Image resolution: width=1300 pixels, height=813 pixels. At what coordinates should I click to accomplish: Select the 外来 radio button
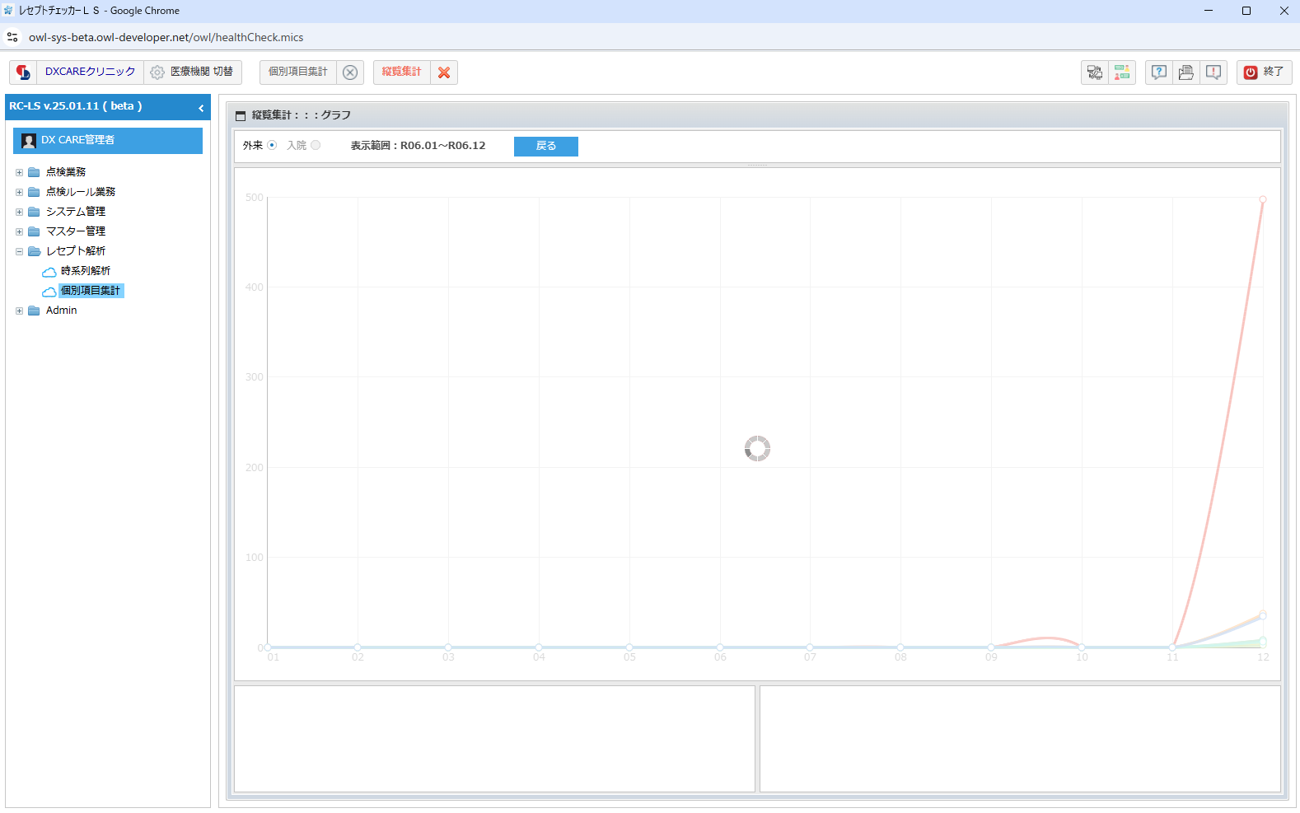[x=272, y=145]
